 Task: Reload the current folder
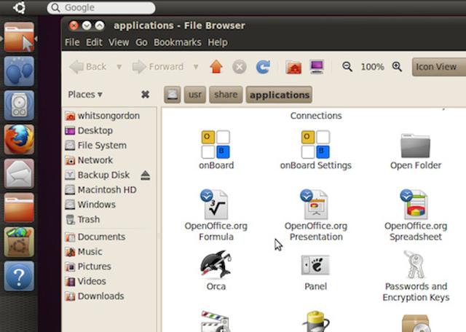(x=263, y=66)
